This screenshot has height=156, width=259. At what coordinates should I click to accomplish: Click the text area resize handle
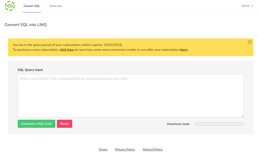pyautogui.click(x=242, y=116)
